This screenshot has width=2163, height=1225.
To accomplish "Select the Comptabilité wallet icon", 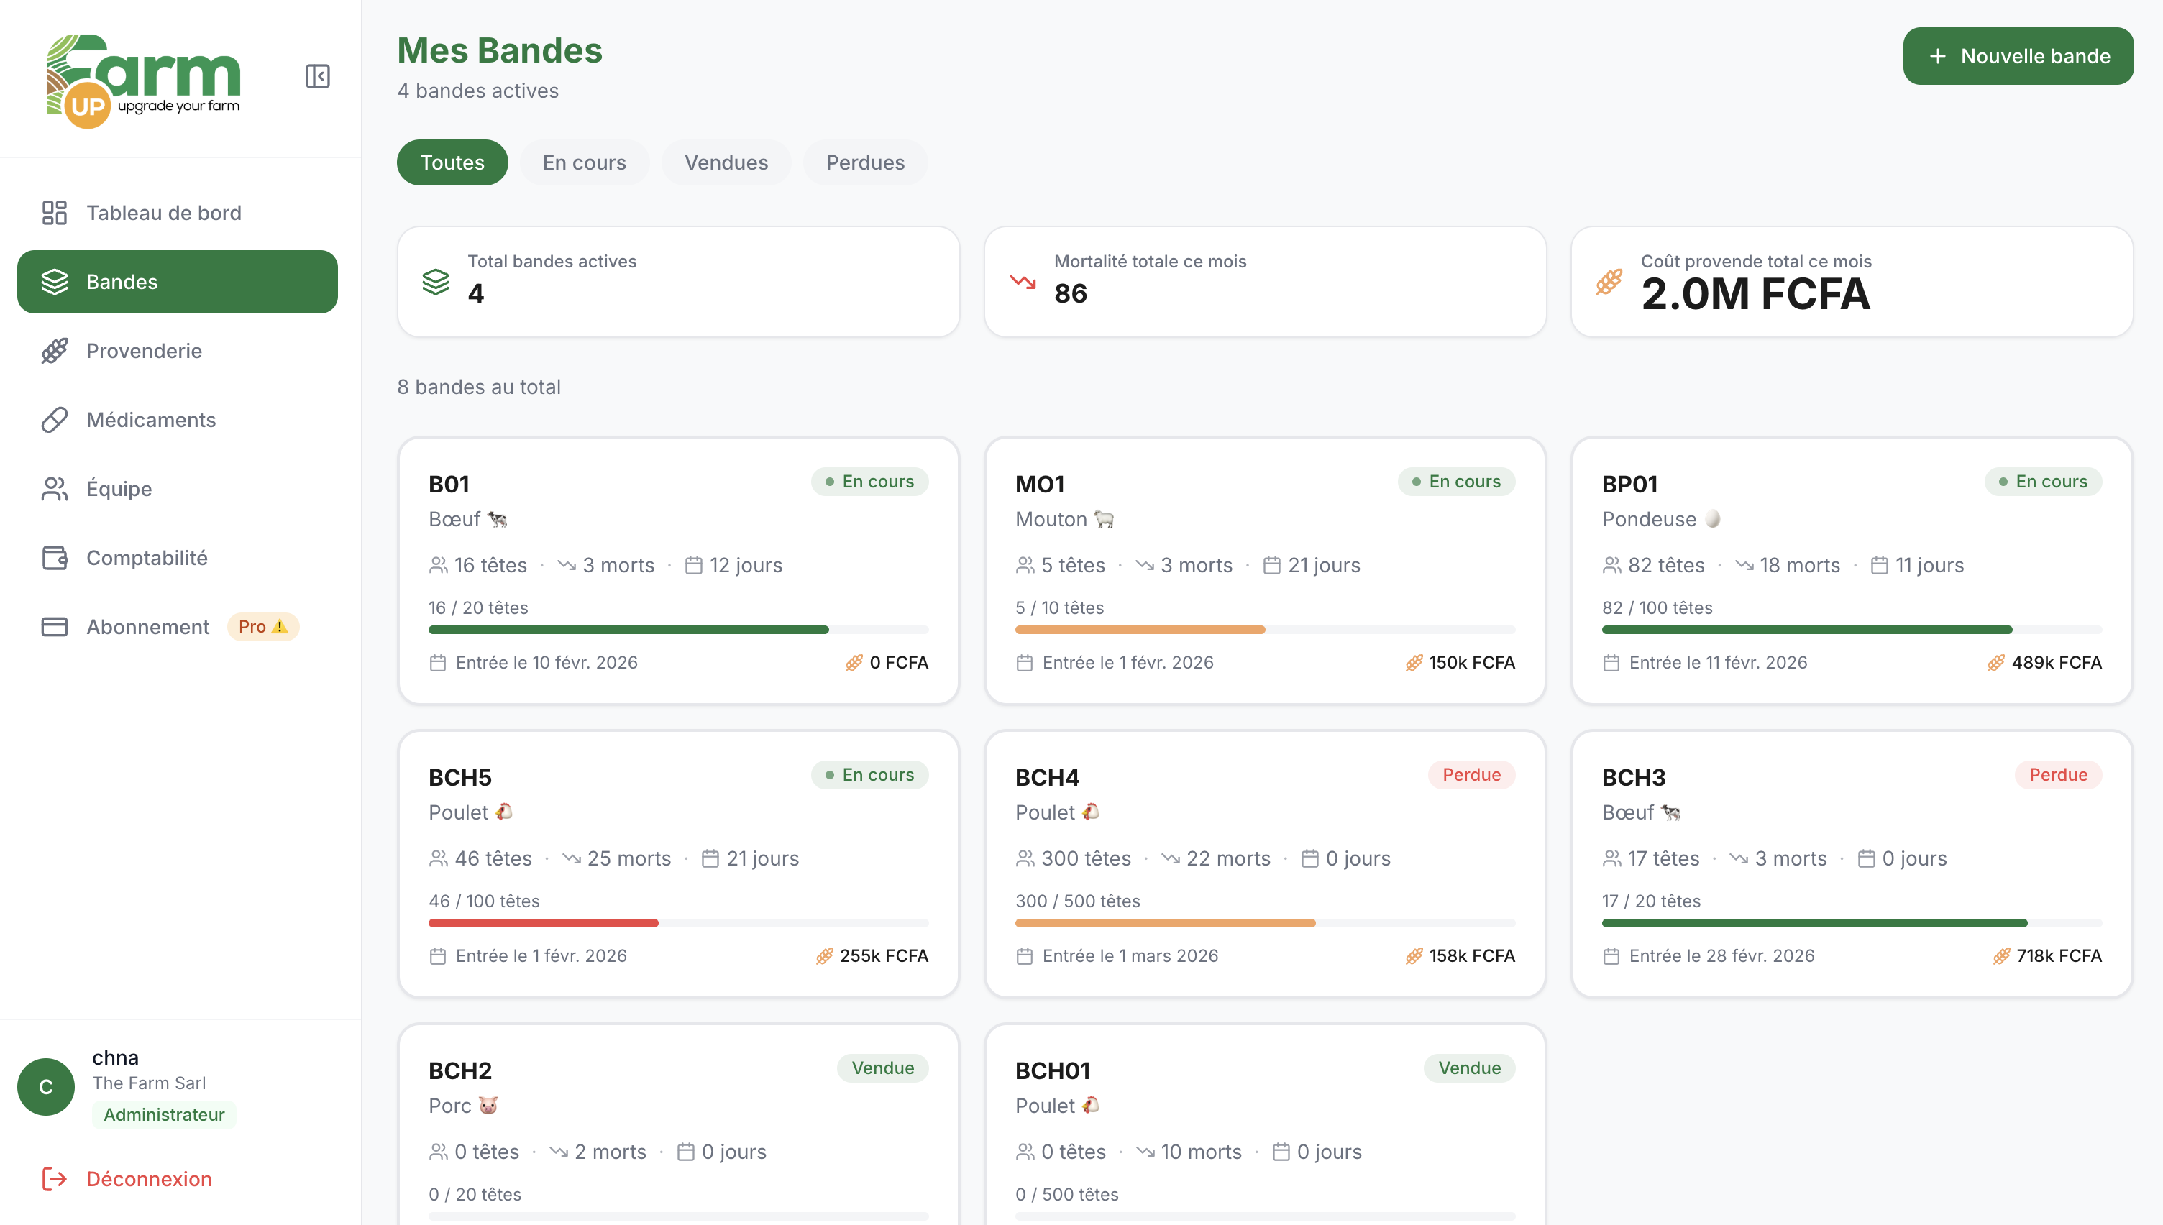I will click(x=55, y=557).
